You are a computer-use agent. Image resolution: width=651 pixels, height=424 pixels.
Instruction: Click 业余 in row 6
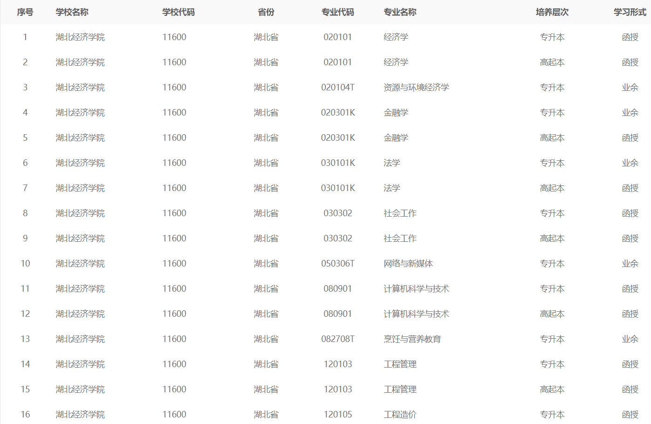coord(630,163)
